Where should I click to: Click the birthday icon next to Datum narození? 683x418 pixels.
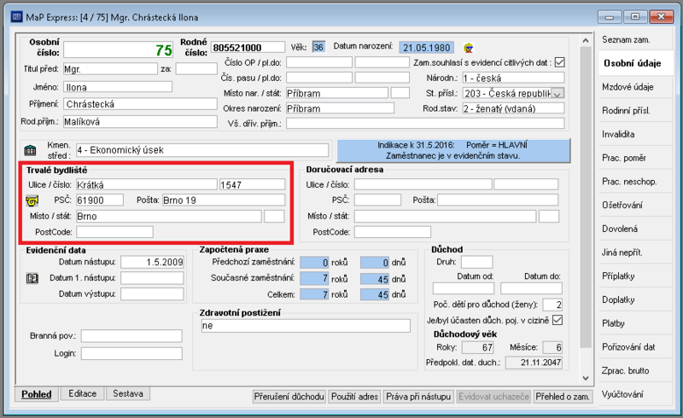[469, 48]
